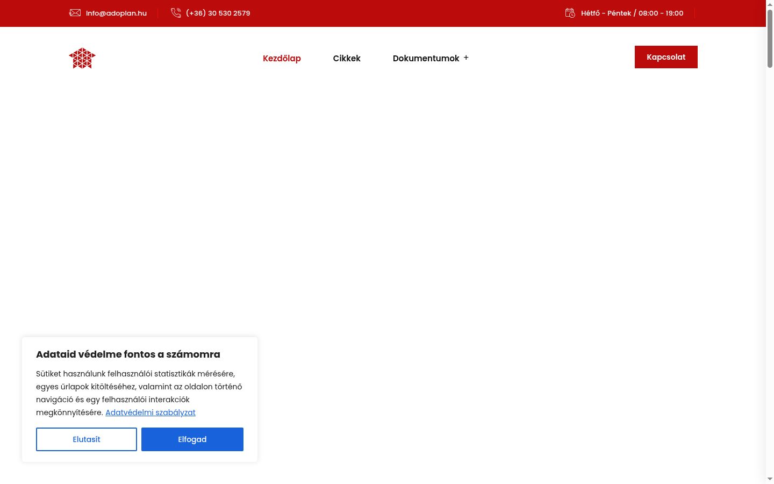The image size is (774, 484).
Task: Click the red Adoplan logo
Action: [82, 58]
